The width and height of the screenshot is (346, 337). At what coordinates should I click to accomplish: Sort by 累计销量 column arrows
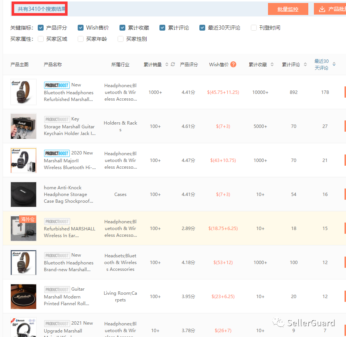pyautogui.click(x=167, y=64)
